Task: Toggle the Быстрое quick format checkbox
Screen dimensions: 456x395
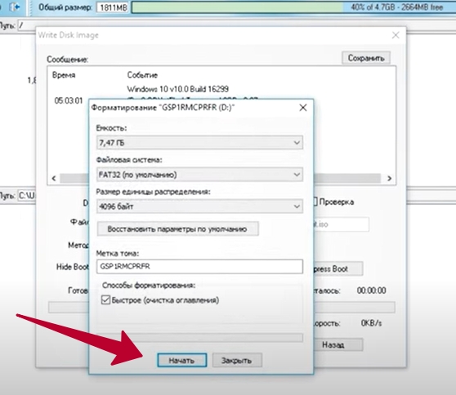Action: point(105,300)
